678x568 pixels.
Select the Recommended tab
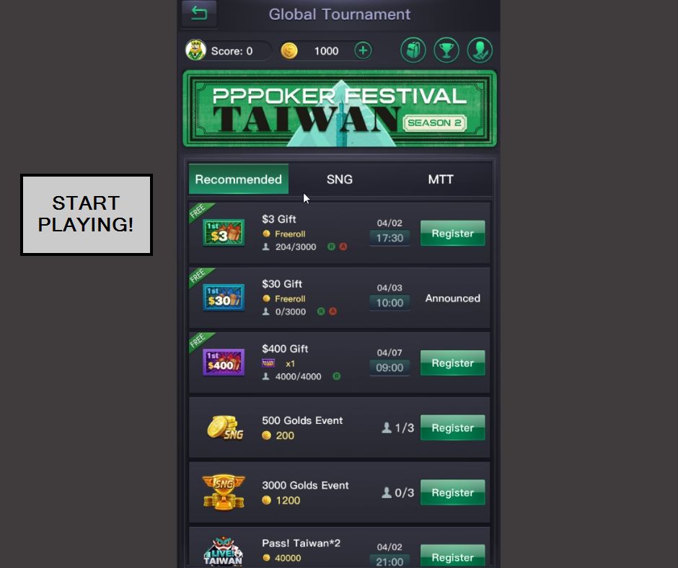[239, 179]
